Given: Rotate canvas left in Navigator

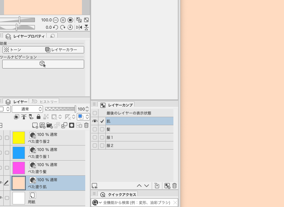Looking at the screenshot, I should pos(55,27).
